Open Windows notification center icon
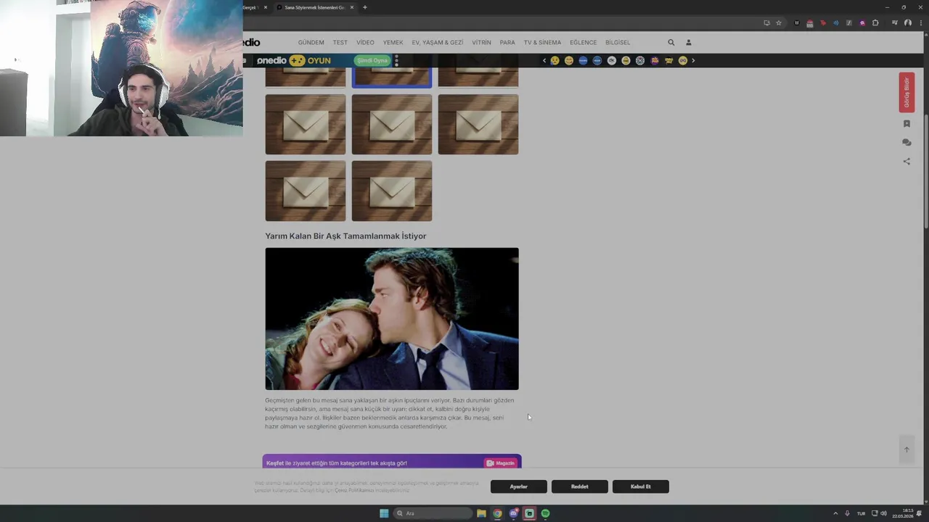Screen dimensions: 929x522 click(x=919, y=513)
